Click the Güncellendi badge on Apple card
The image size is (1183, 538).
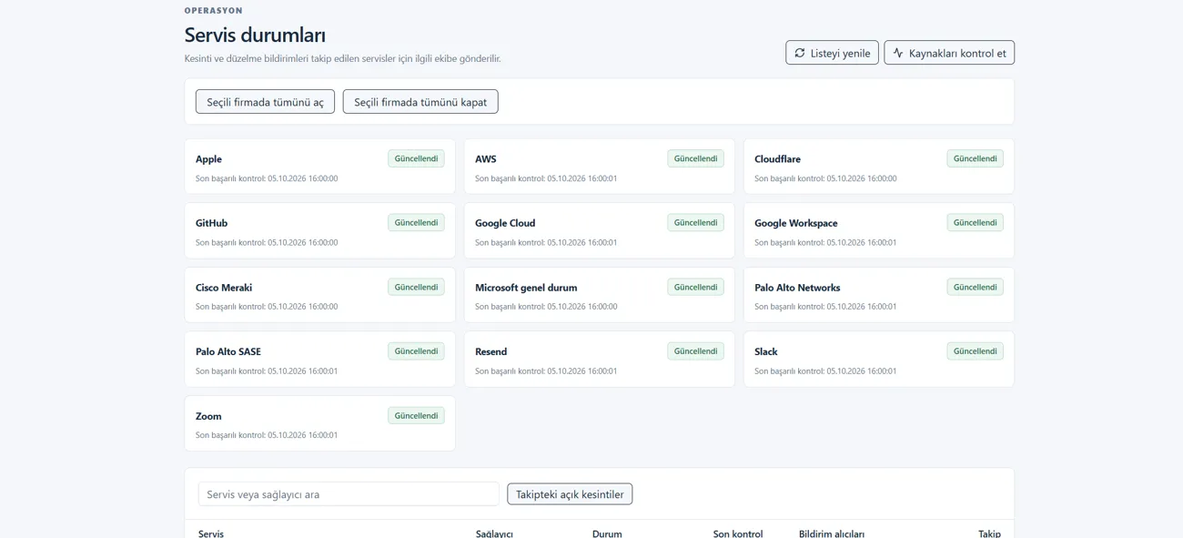coord(416,158)
